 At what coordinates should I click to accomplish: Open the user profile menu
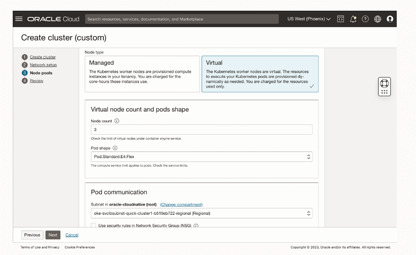(390, 19)
